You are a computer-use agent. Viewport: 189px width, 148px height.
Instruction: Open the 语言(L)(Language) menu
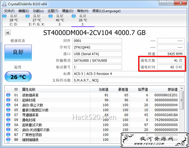click(106, 11)
